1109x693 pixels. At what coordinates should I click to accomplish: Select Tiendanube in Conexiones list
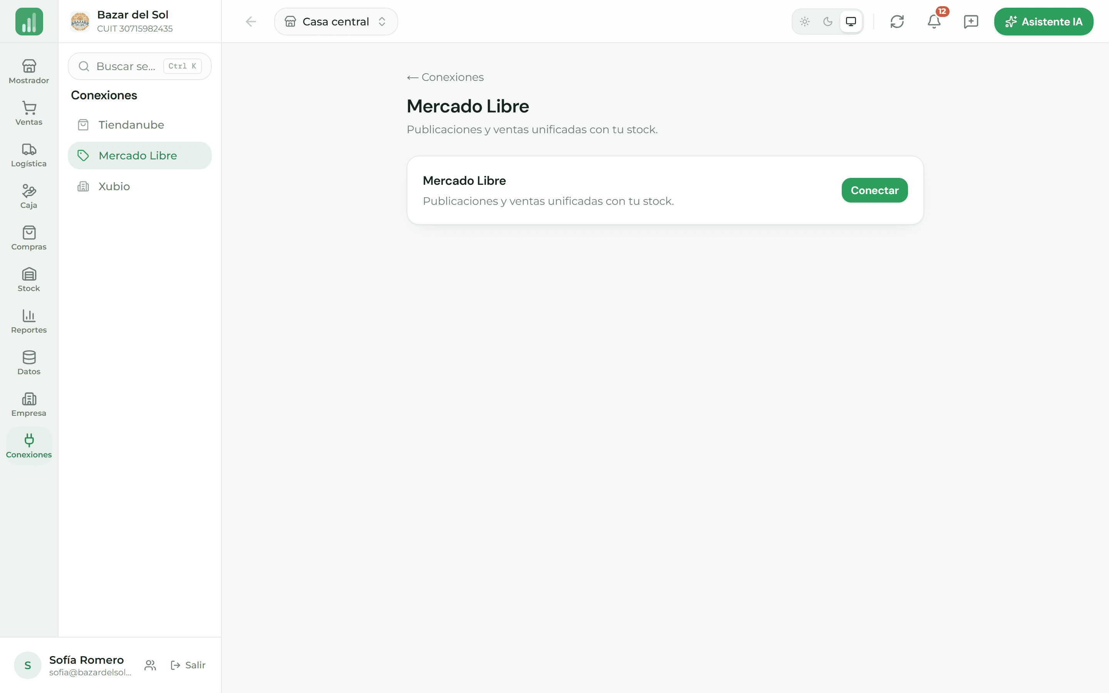click(x=140, y=125)
